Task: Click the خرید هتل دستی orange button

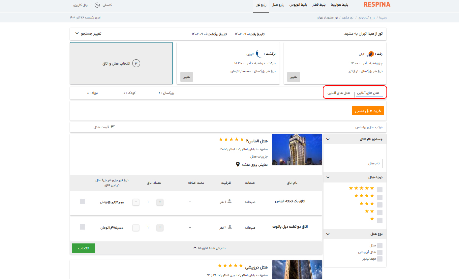Action: [368, 110]
